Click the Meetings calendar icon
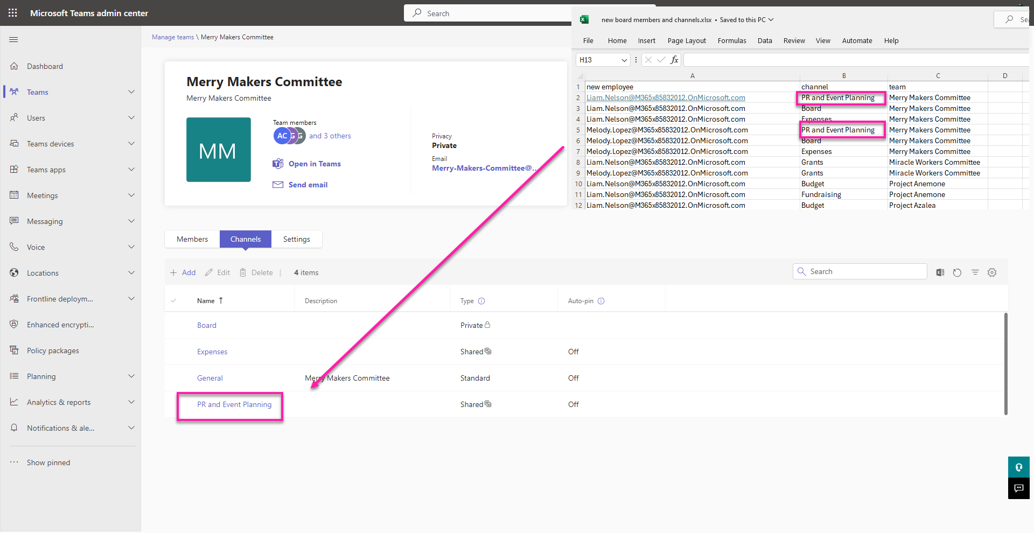 click(x=15, y=195)
